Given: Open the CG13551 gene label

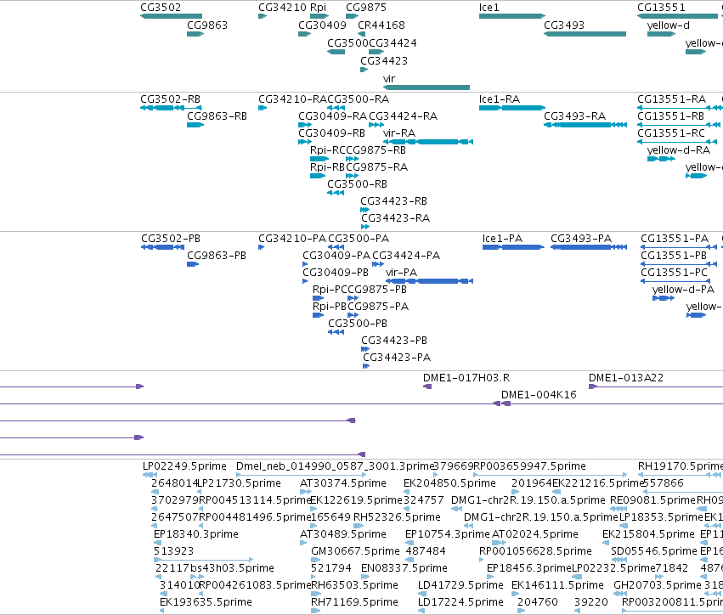Looking at the screenshot, I should click(x=661, y=8).
